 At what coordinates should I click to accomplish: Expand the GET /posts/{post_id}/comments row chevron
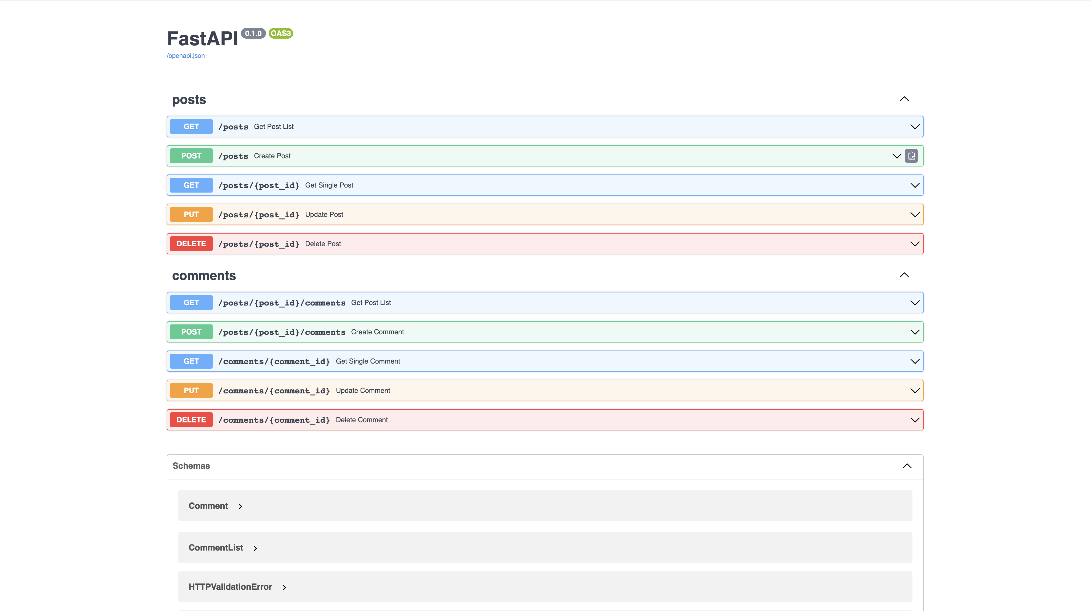click(x=915, y=303)
